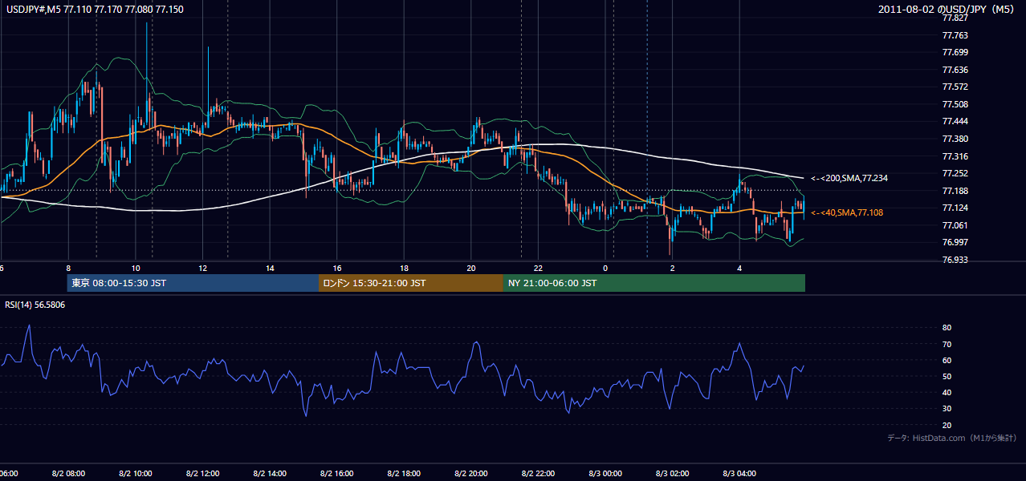Click hour tick 22 under price chart

click(x=539, y=269)
